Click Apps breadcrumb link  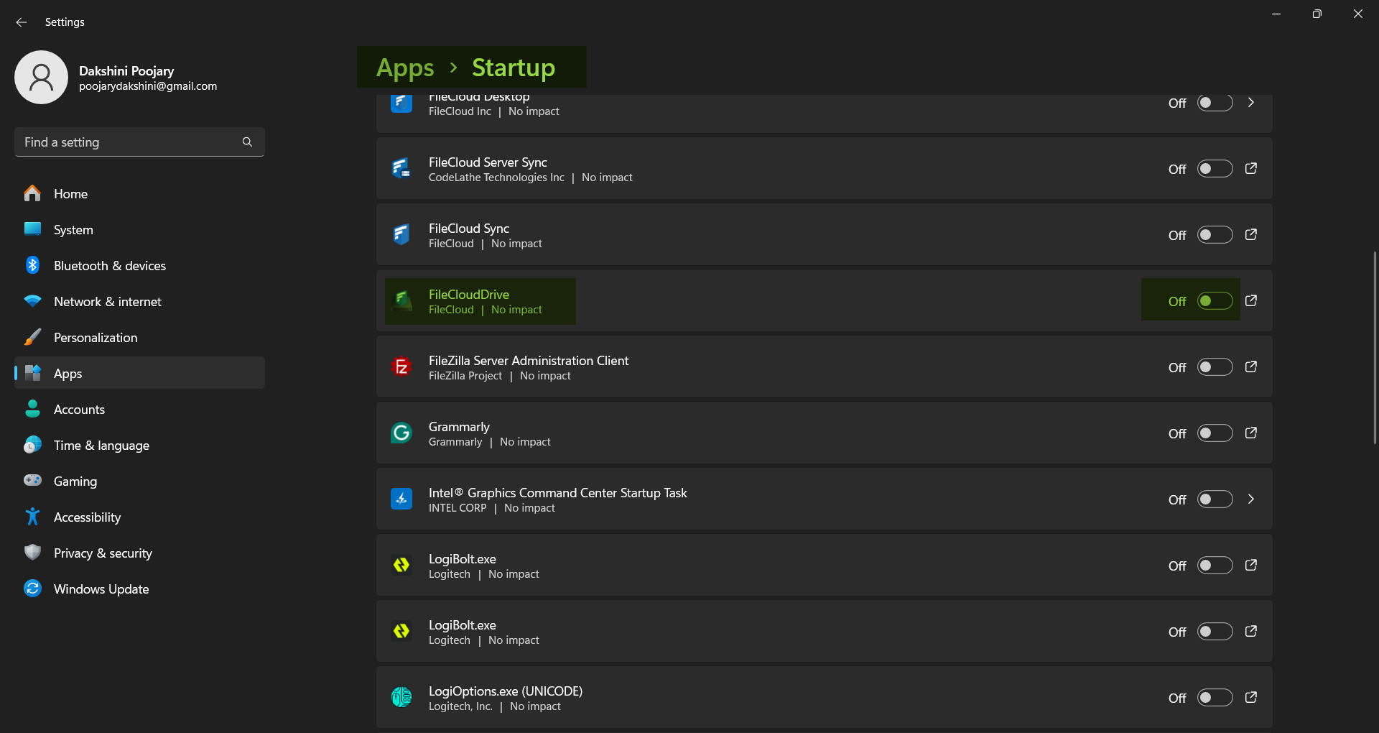[x=405, y=68]
